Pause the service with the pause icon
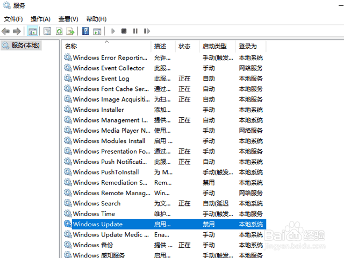344x258 pixels. coord(135,31)
